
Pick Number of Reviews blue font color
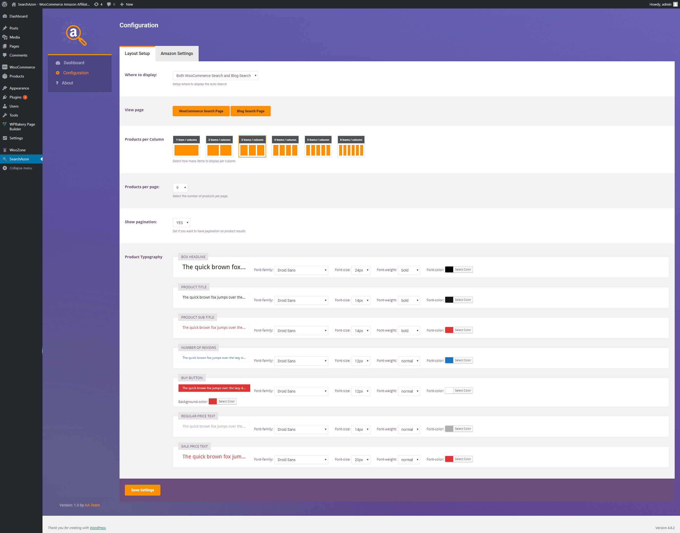coord(449,360)
